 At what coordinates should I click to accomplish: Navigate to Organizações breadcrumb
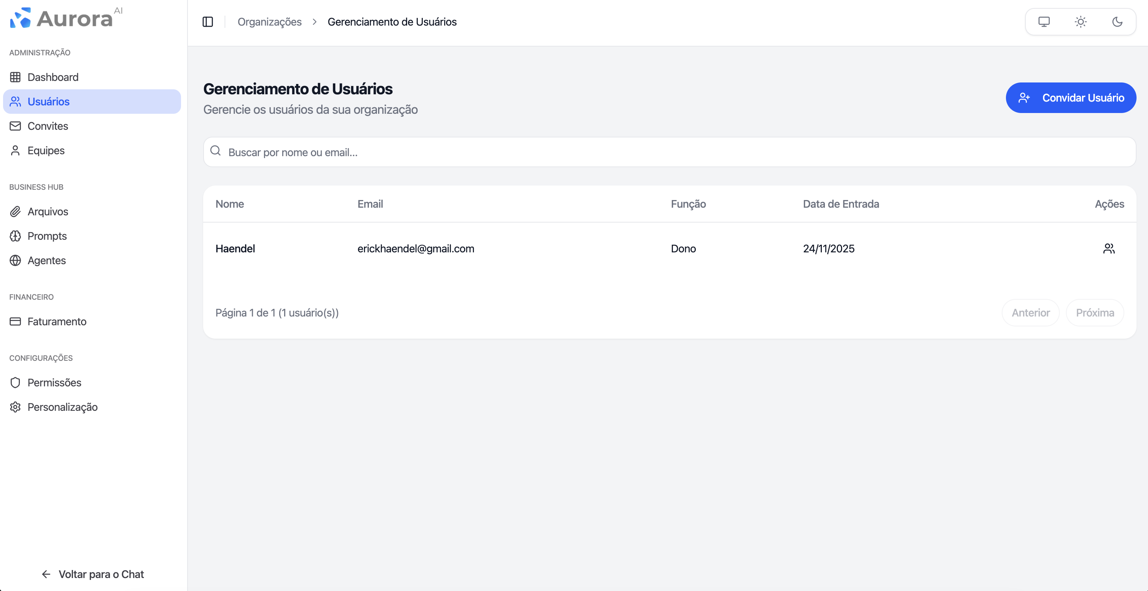(x=270, y=21)
